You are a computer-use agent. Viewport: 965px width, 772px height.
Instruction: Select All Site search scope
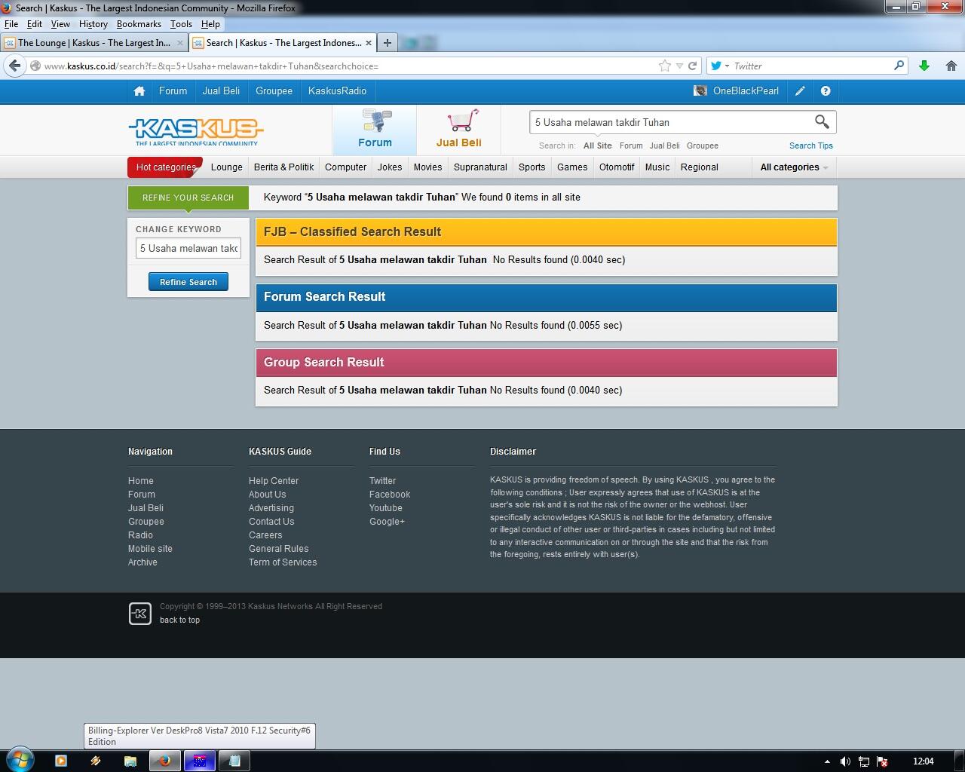[598, 146]
